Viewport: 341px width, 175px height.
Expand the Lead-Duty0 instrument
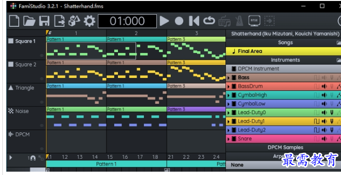[229, 113]
